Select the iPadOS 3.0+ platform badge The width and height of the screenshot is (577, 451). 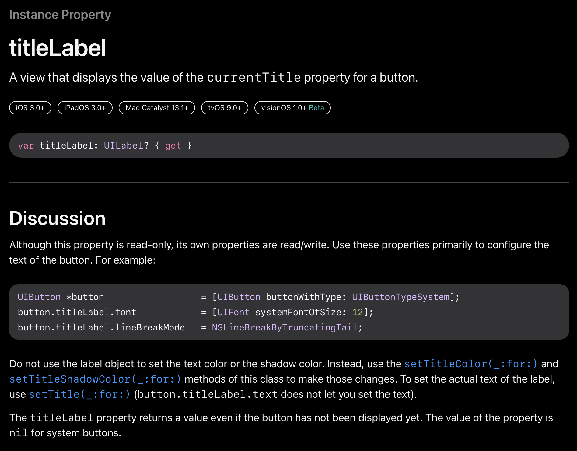coord(85,108)
